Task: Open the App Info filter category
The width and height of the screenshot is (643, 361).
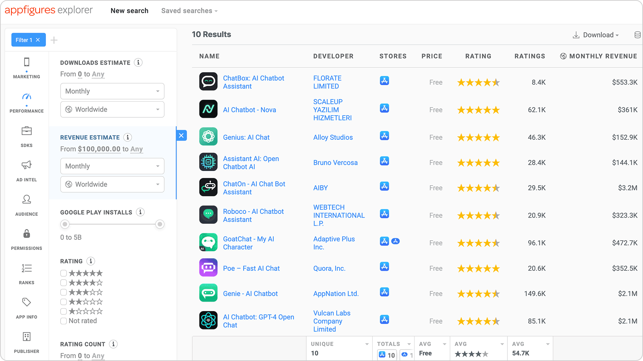Action: [x=26, y=309]
